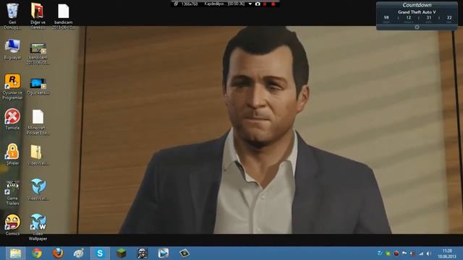This screenshot has height=260, width=463.
Task: Open the Video Wallpaper shortcut icon
Action: [x=38, y=222]
